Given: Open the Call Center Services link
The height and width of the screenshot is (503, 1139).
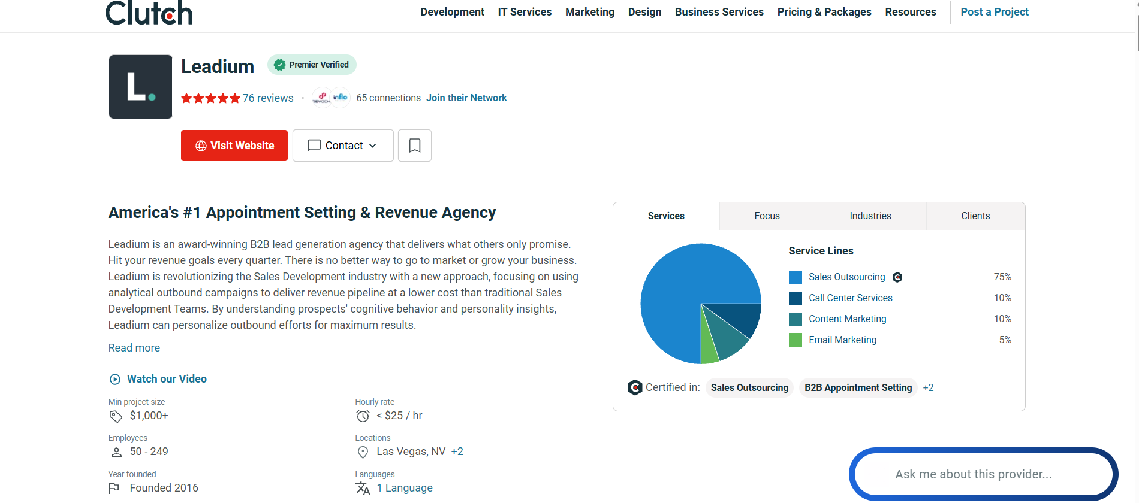Looking at the screenshot, I should coord(851,298).
